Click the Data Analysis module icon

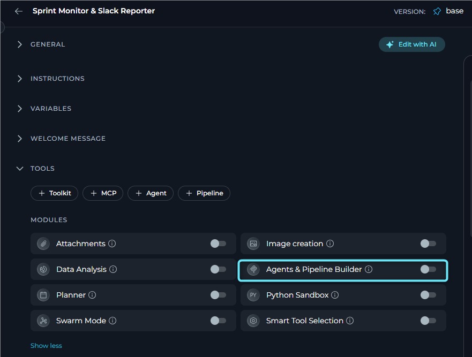coord(43,269)
